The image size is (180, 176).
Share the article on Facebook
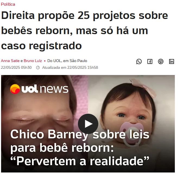point(150,61)
